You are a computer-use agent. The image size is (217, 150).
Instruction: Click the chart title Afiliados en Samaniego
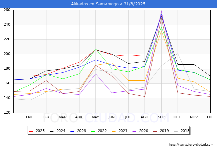tap(108, 4)
